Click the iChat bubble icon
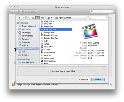 [42, 44]
